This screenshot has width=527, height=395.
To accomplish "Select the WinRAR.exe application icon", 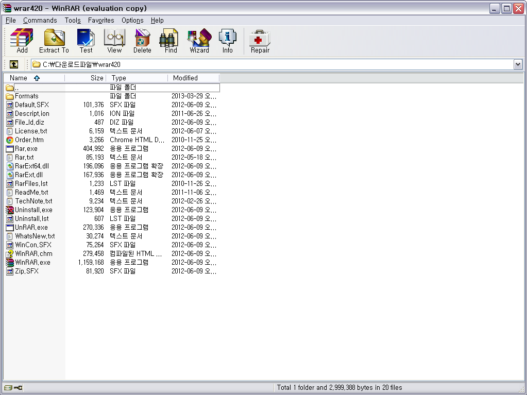I will tap(10, 263).
